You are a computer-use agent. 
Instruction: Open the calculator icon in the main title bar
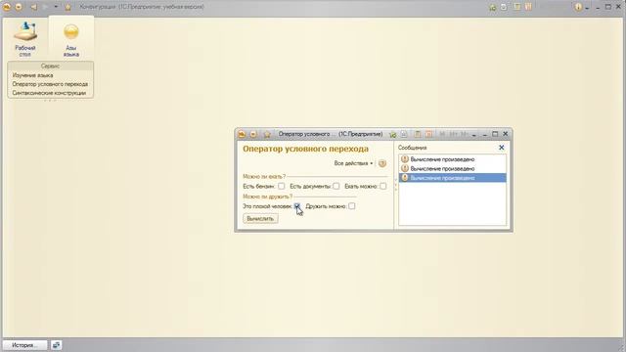point(517,7)
